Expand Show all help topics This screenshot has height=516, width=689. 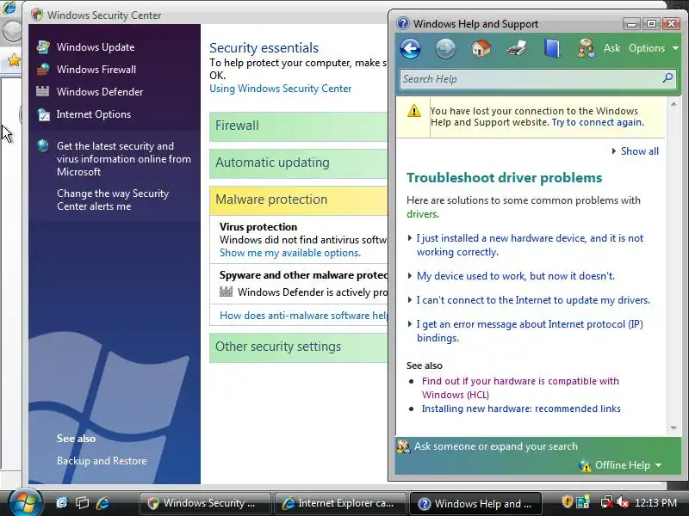[636, 151]
